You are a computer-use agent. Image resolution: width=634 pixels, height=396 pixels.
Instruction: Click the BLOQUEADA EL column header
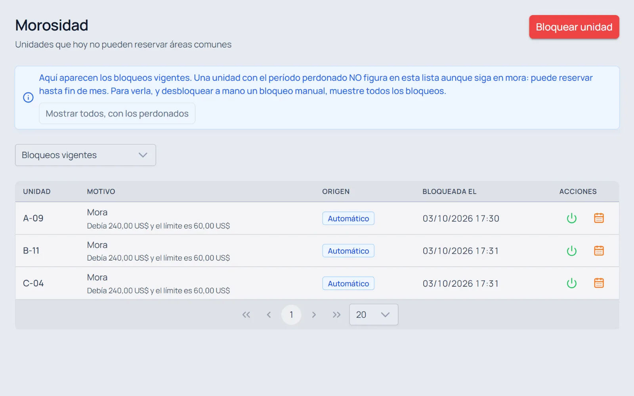[x=449, y=192]
